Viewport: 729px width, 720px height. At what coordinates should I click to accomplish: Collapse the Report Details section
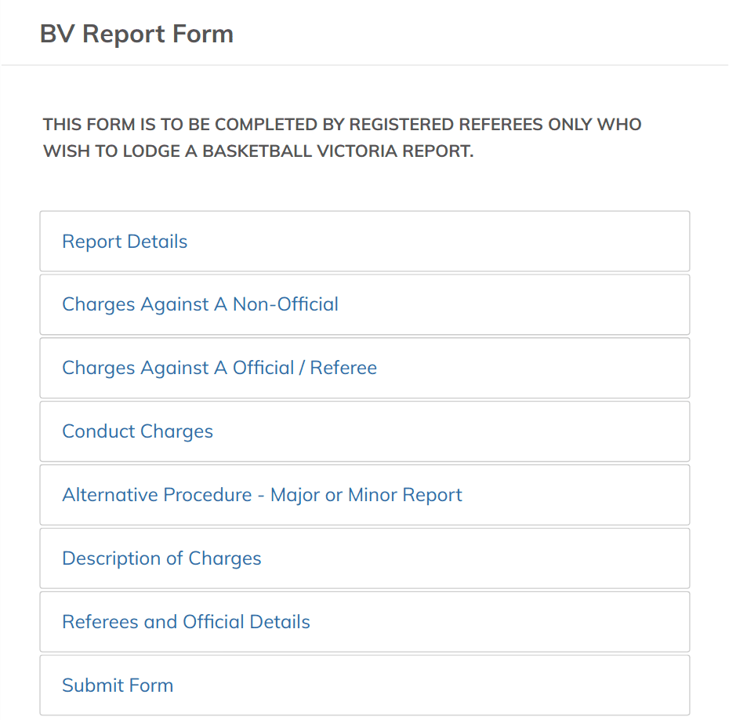point(125,242)
